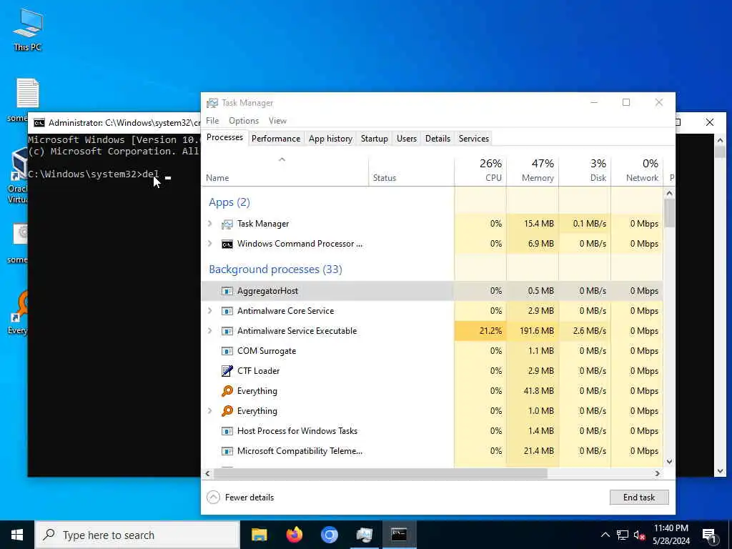Viewport: 732px width, 549px height.
Task: Open the taskbar clock showing 11:40 PM
Action: (x=671, y=535)
